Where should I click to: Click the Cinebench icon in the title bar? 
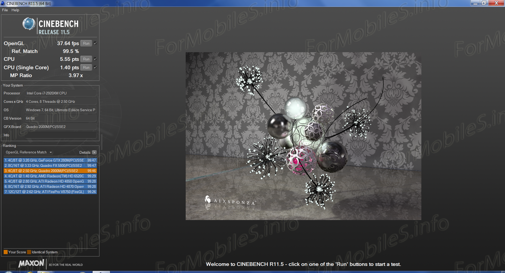(x=3, y=3)
